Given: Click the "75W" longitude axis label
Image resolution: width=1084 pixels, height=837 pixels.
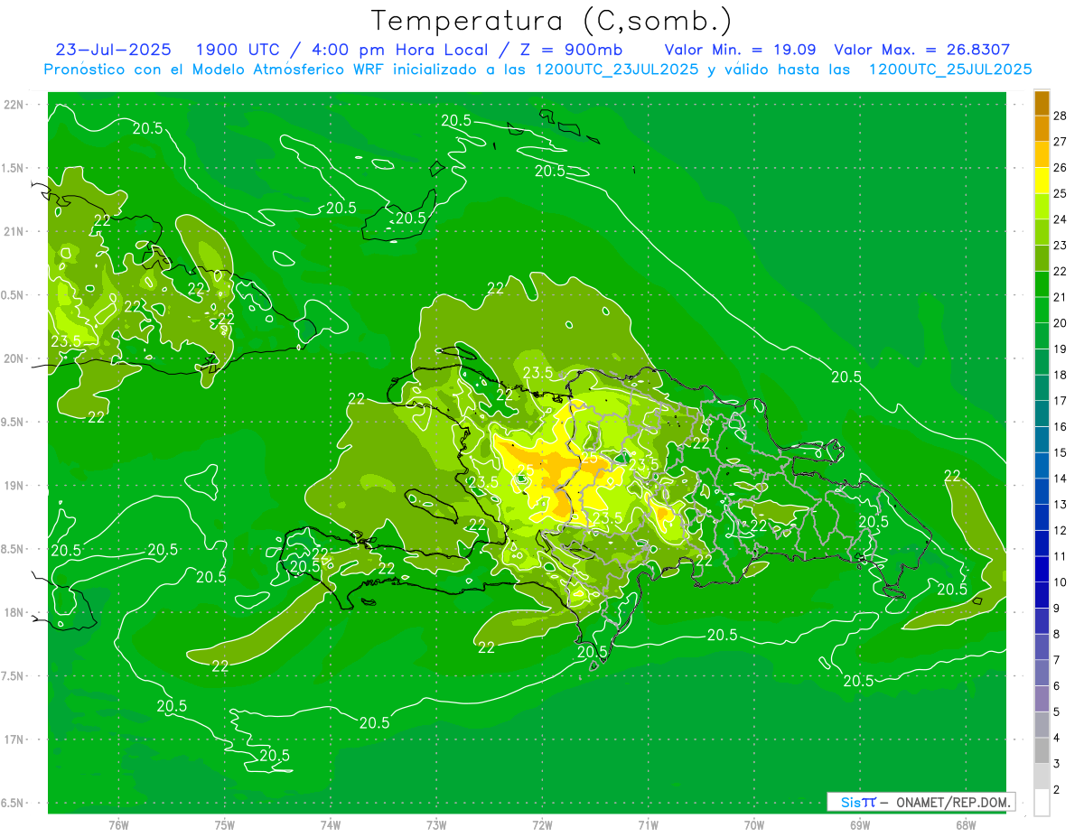Looking at the screenshot, I should 224,825.
